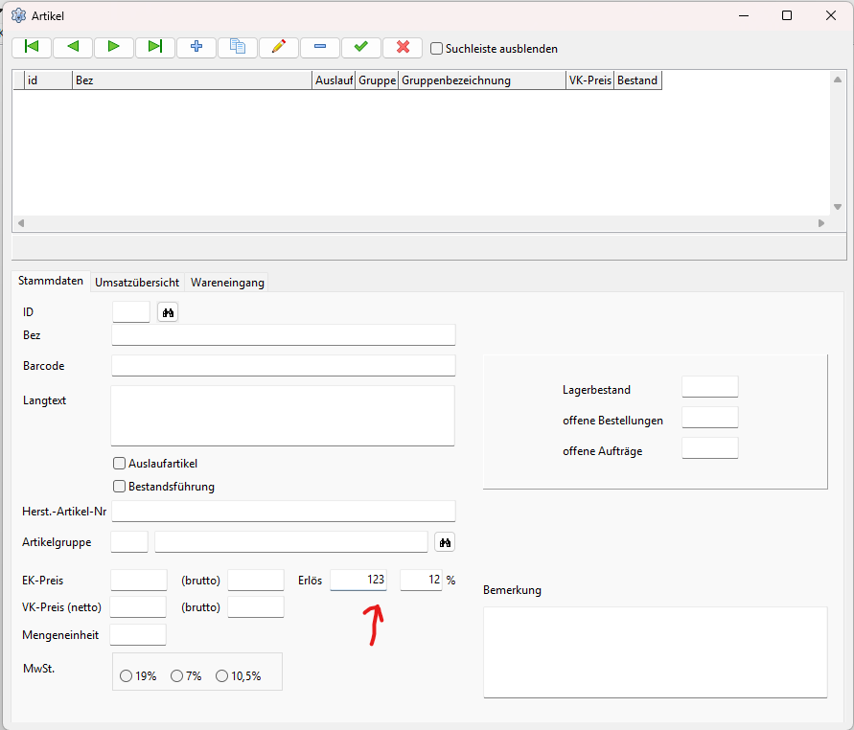Click inside the Bemerkung text area
Screen dimensions: 854x730
(656, 652)
